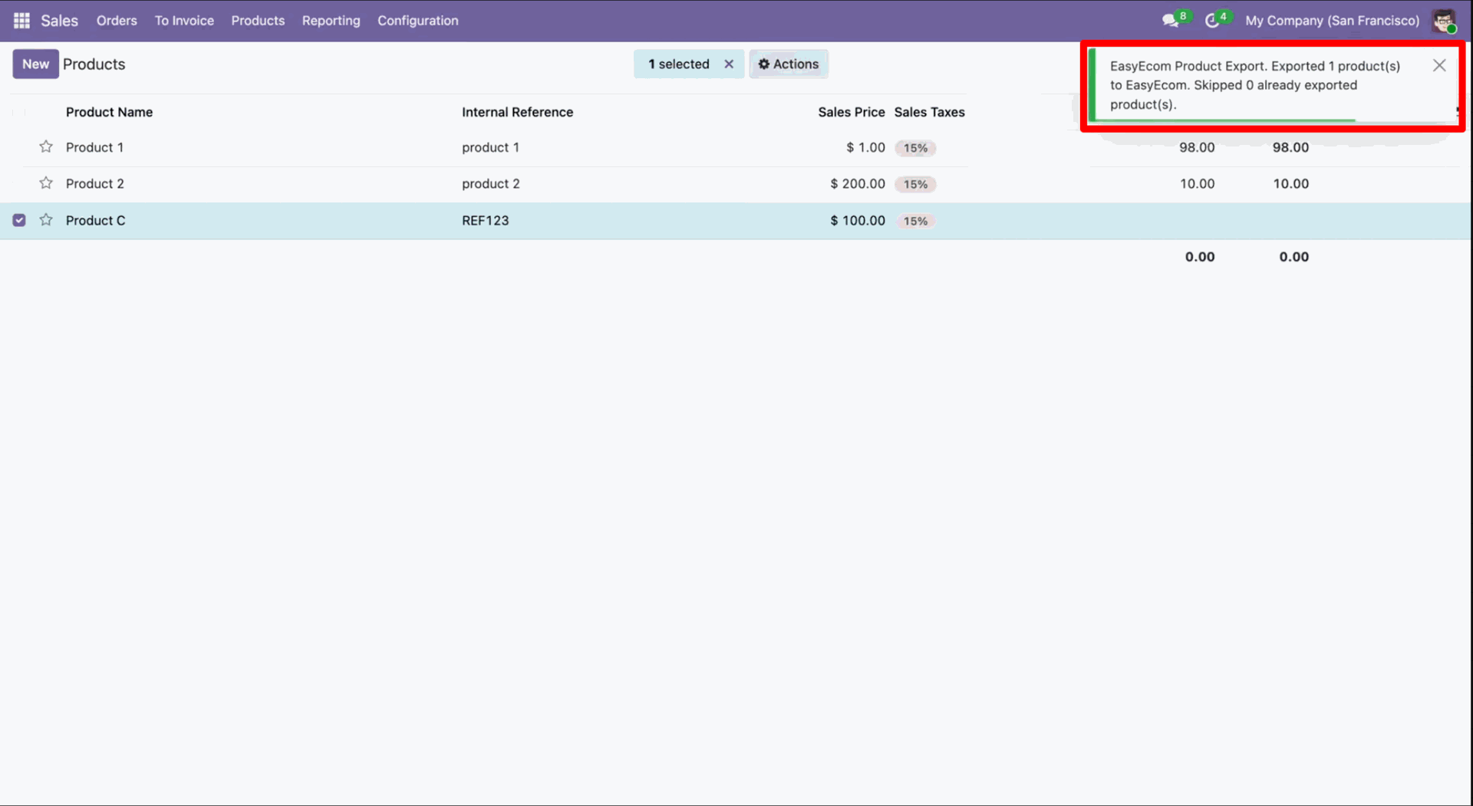Click internal reference product 1
This screenshot has width=1473, height=806.
[x=490, y=147]
